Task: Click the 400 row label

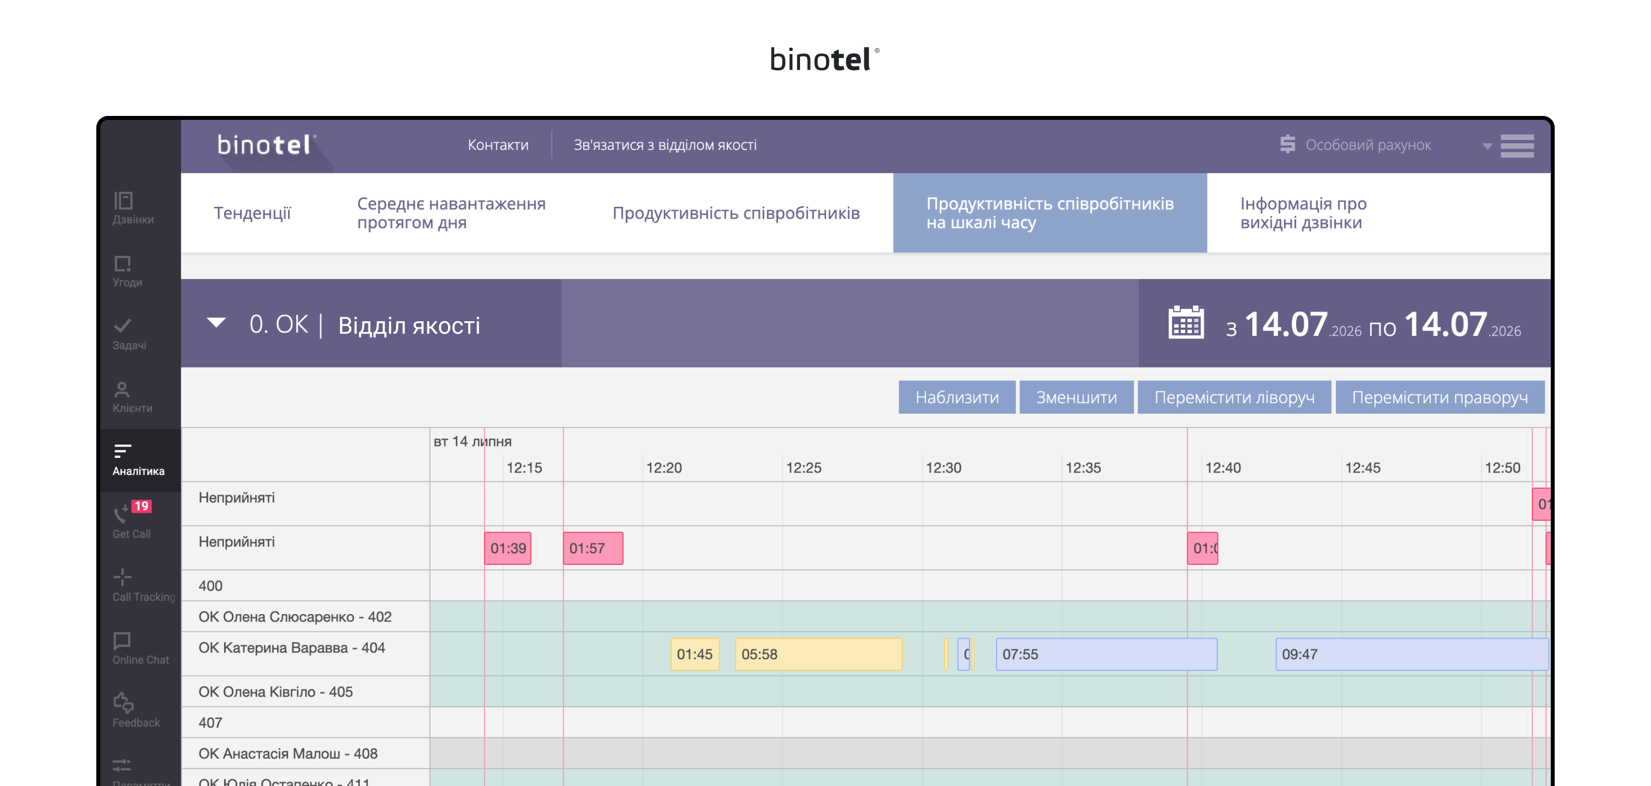Action: [x=210, y=586]
